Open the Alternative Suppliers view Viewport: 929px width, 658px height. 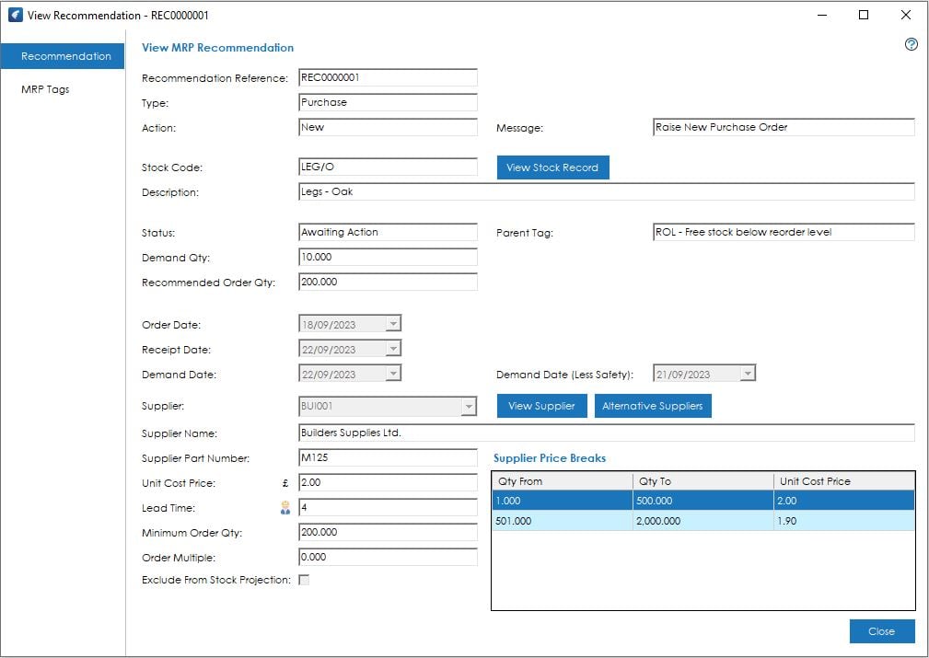[x=653, y=405]
